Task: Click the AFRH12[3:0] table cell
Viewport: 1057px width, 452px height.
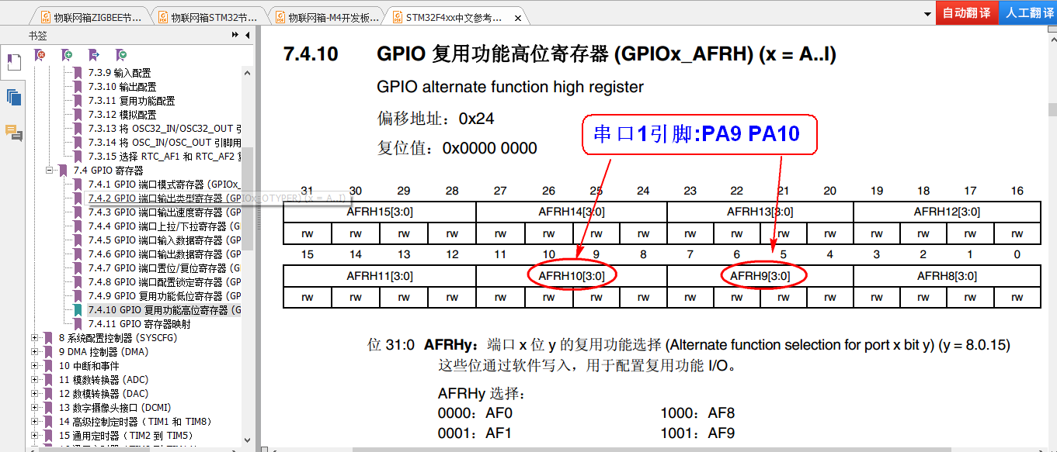Action: coord(947,212)
